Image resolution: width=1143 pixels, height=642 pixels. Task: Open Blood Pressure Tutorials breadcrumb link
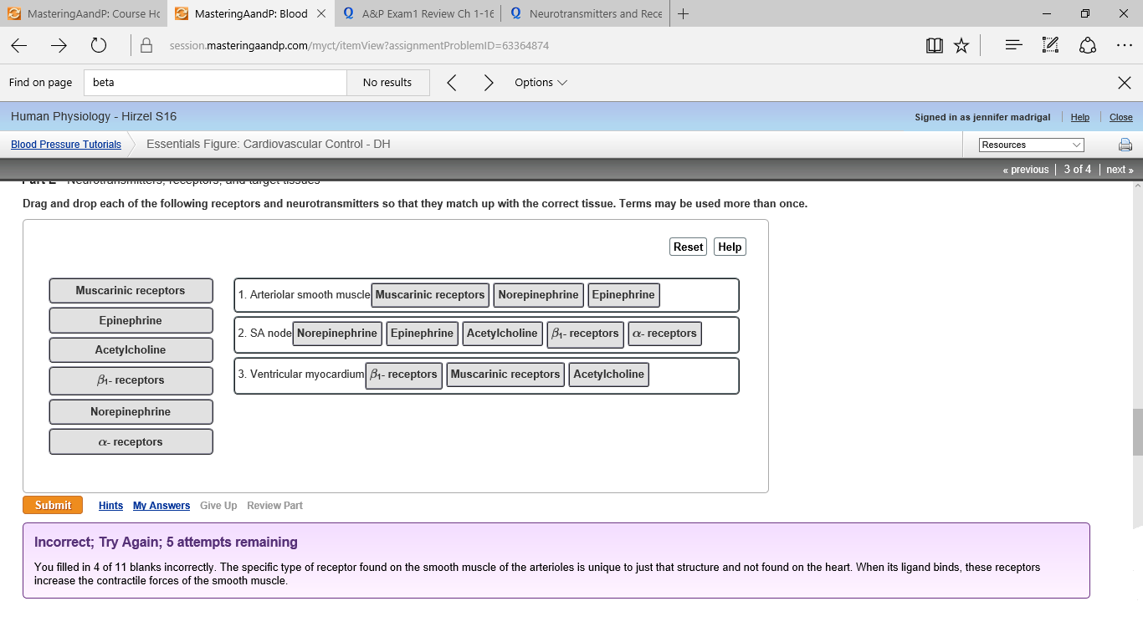66,145
